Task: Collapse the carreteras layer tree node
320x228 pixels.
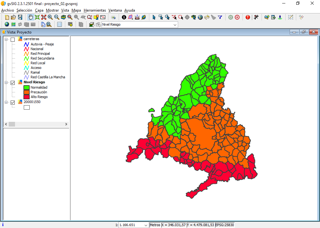Action: [6, 39]
